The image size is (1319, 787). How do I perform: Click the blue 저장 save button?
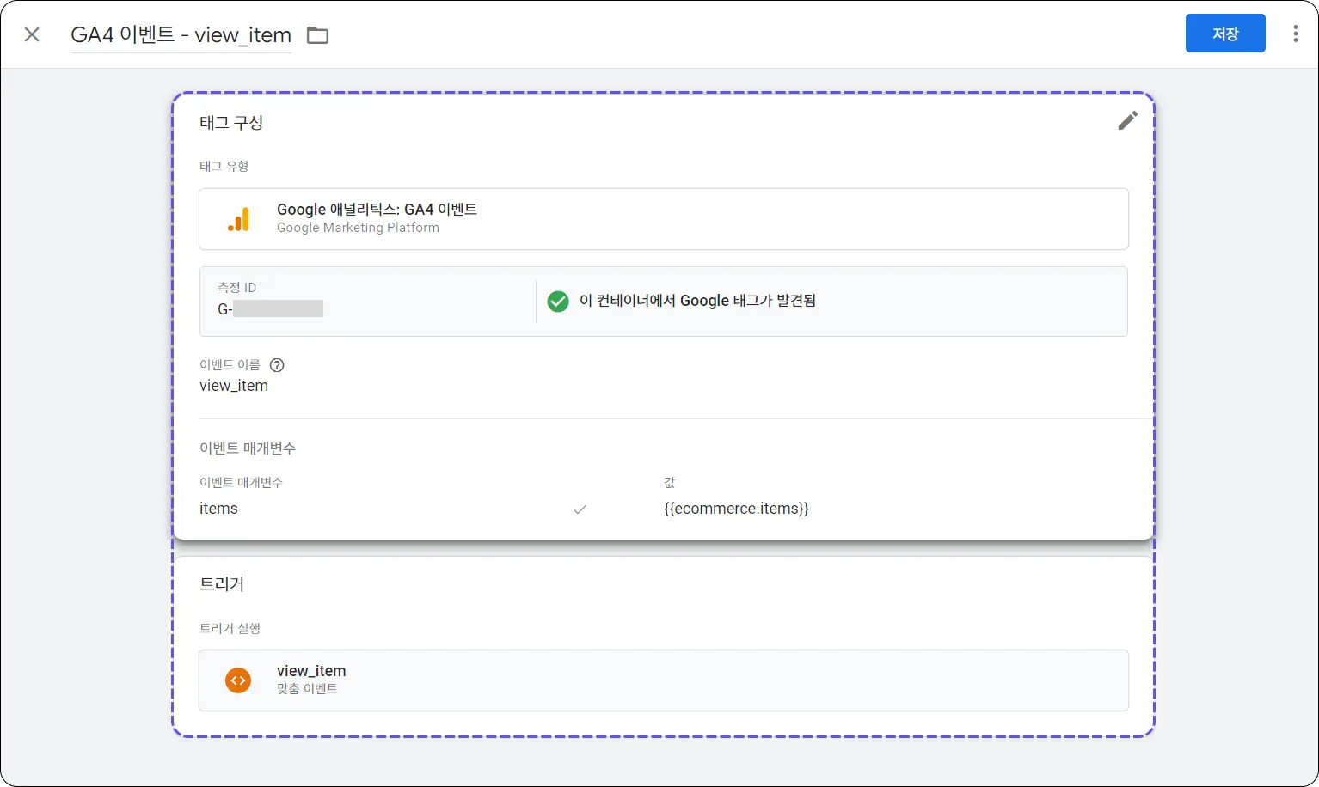click(x=1225, y=34)
